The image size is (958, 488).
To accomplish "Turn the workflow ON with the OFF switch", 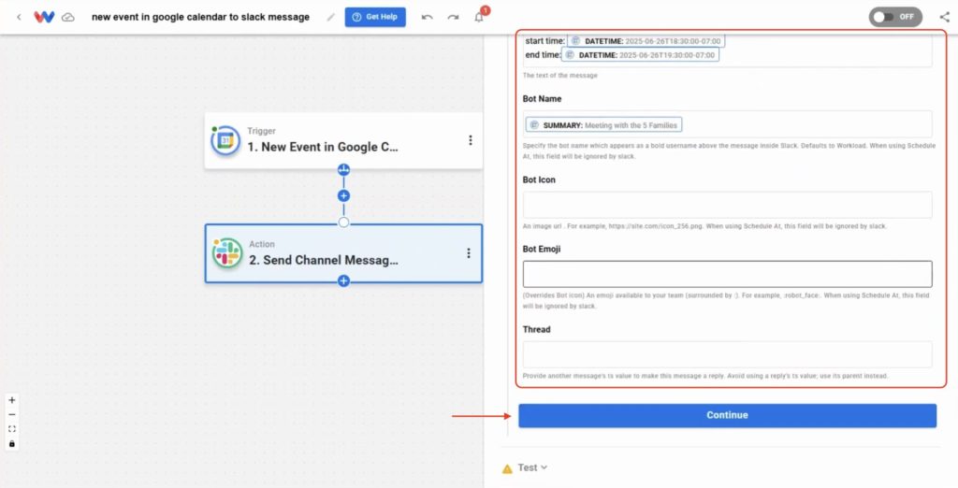I will [895, 17].
